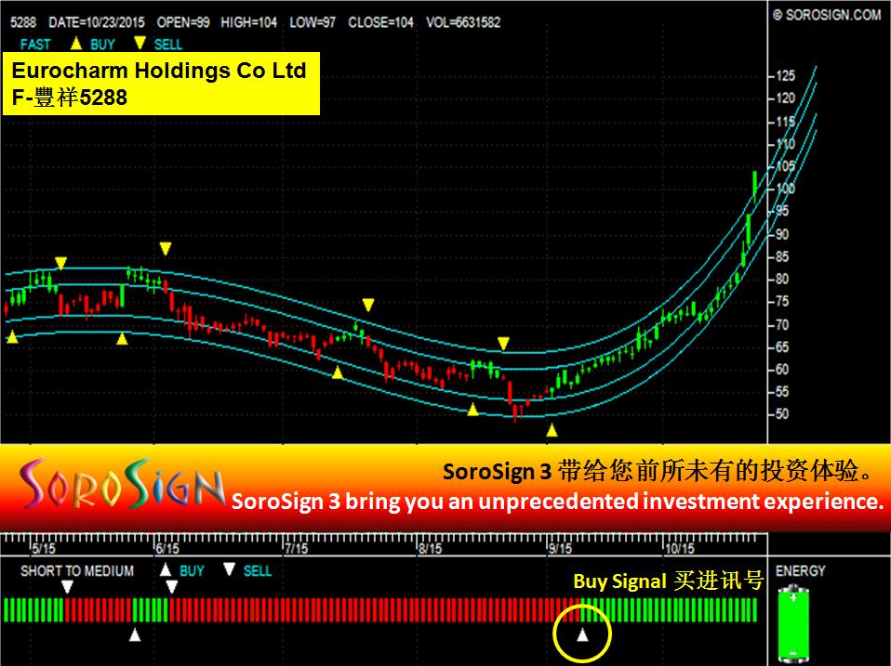Select the 120 price axis label
This screenshot has width=891, height=666.
pyautogui.click(x=785, y=98)
